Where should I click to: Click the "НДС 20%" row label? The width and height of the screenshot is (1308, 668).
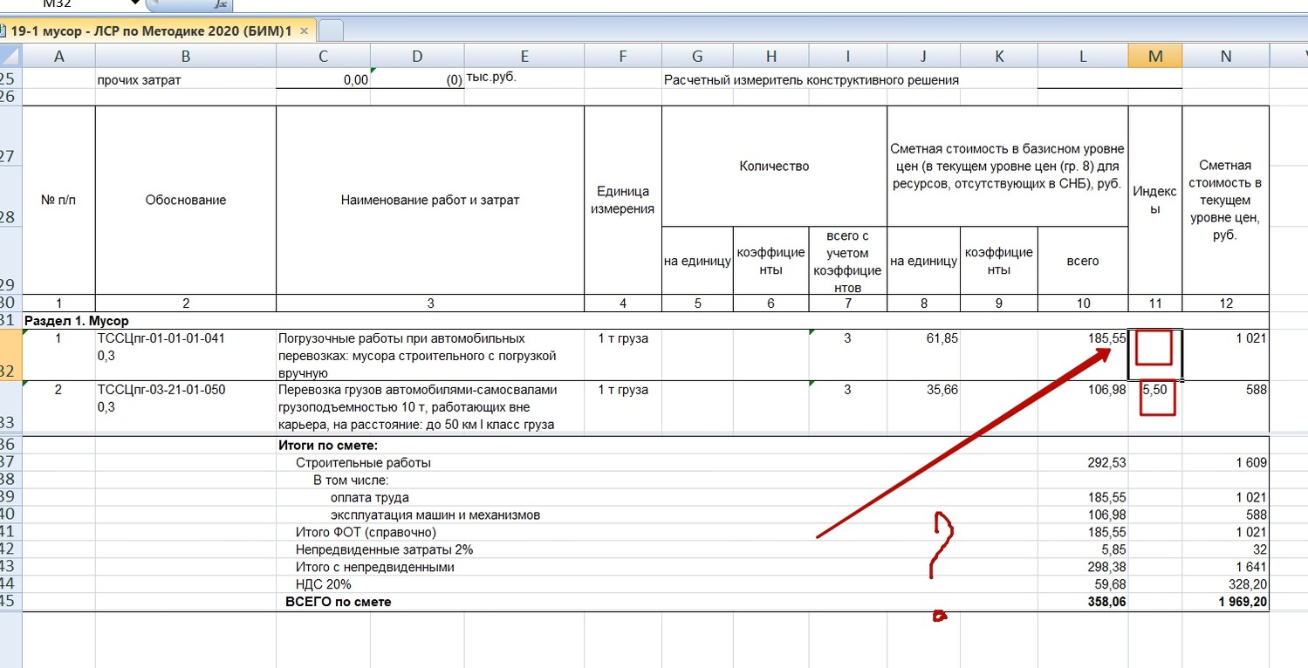click(x=324, y=584)
